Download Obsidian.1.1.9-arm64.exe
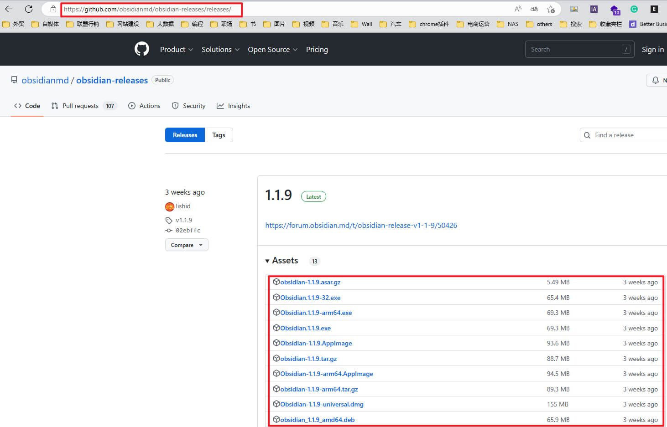The width and height of the screenshot is (667, 427). [316, 313]
